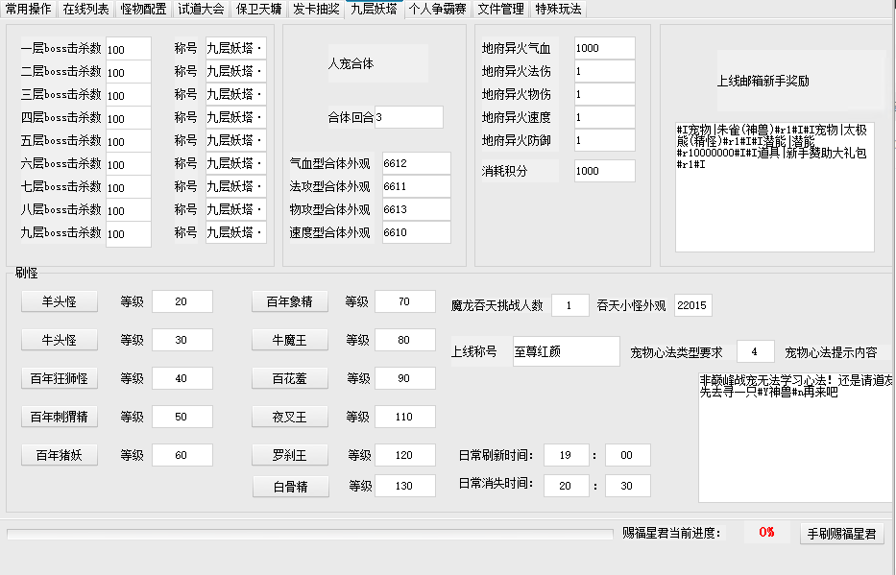Go to the 保卫天墉 tab
The height and width of the screenshot is (575, 896).
tap(259, 10)
